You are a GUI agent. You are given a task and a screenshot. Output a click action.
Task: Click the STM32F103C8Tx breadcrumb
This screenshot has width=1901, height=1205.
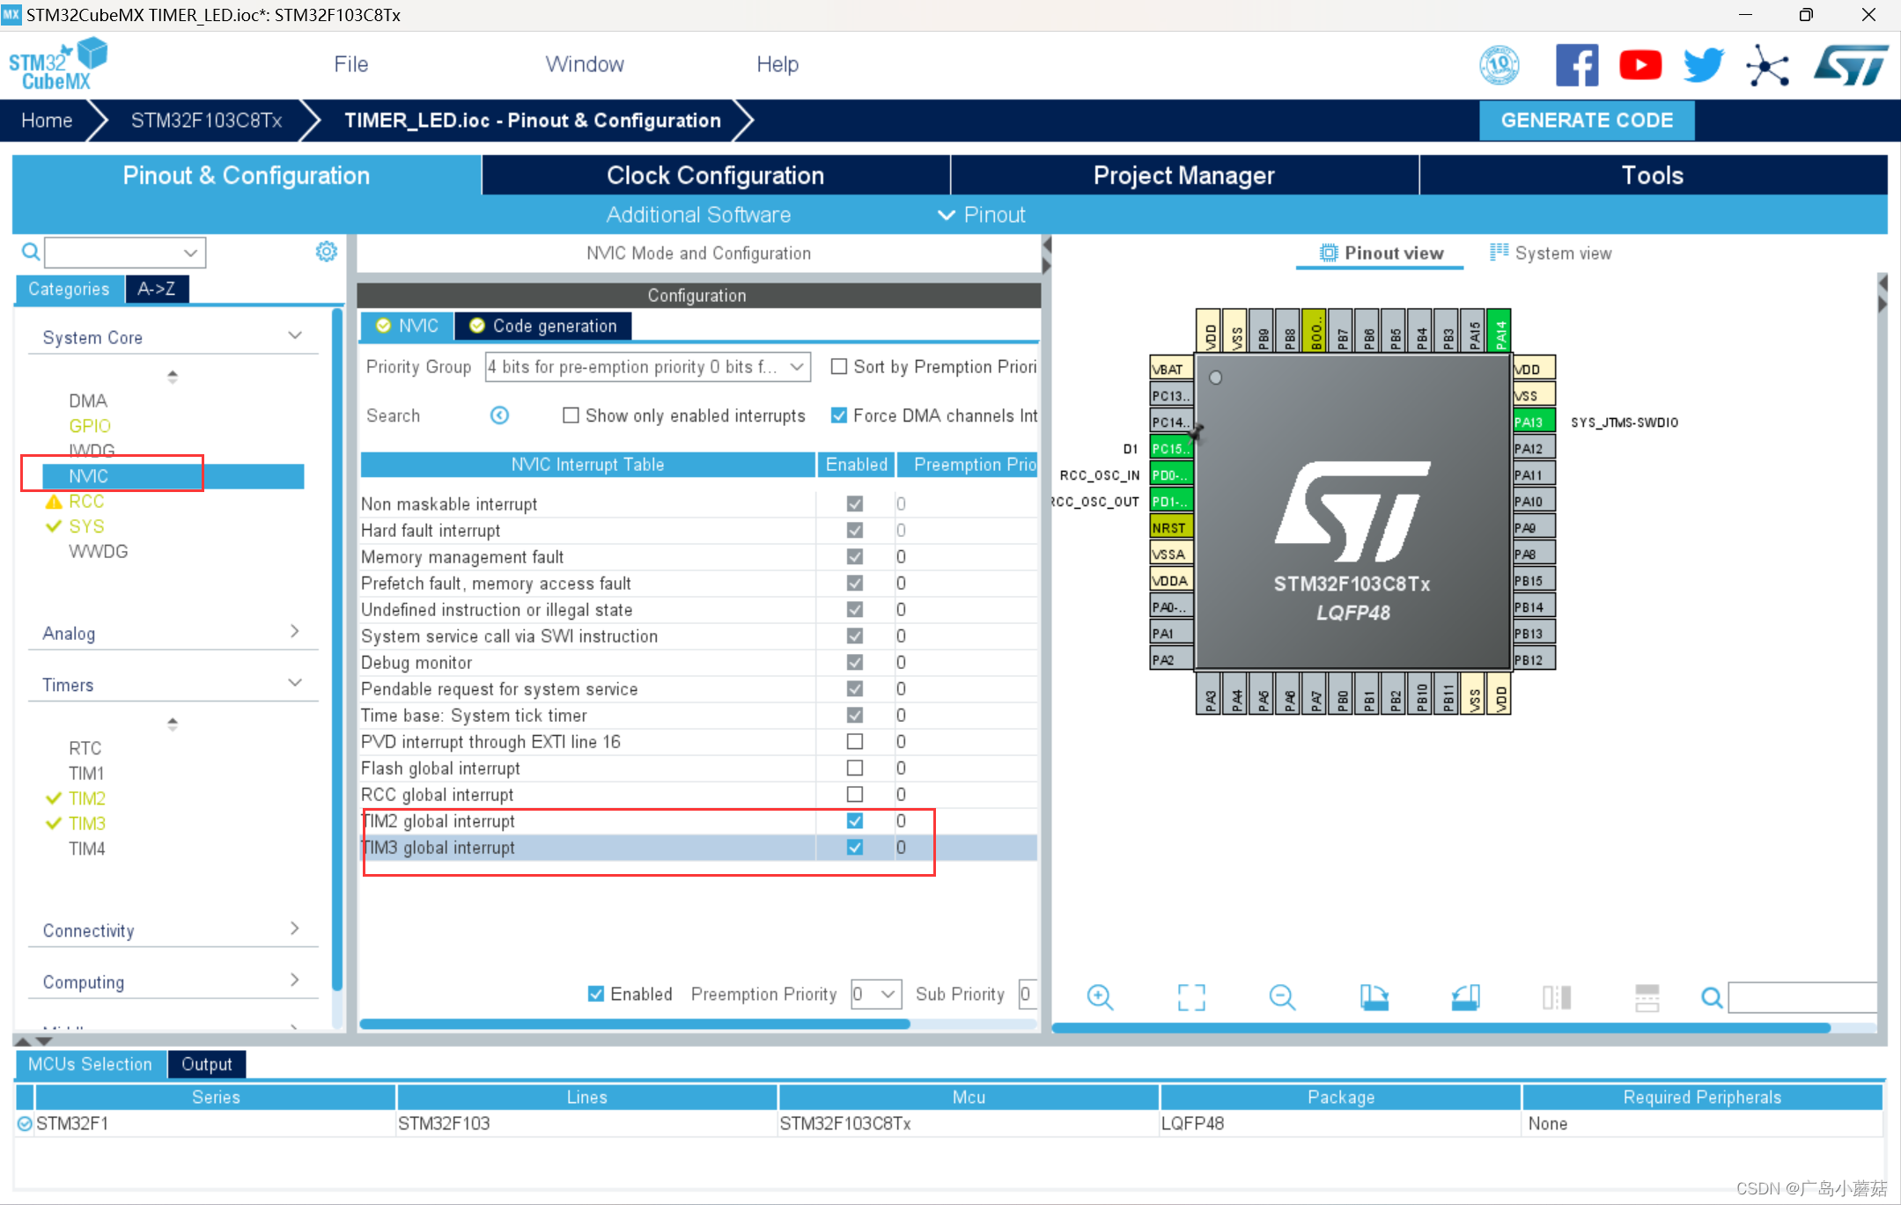pos(206,121)
